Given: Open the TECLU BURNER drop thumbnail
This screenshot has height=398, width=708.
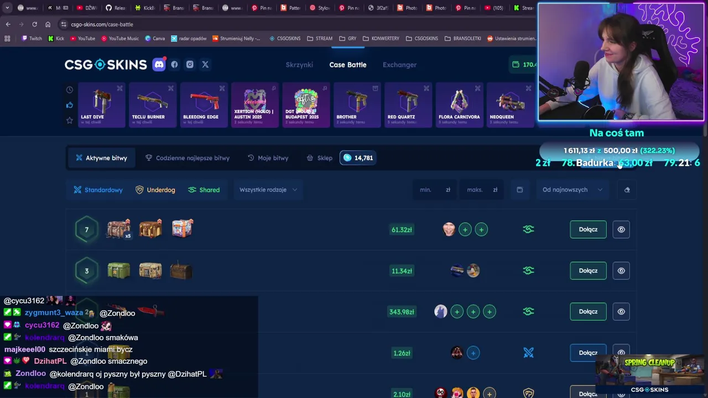Looking at the screenshot, I should [153, 105].
